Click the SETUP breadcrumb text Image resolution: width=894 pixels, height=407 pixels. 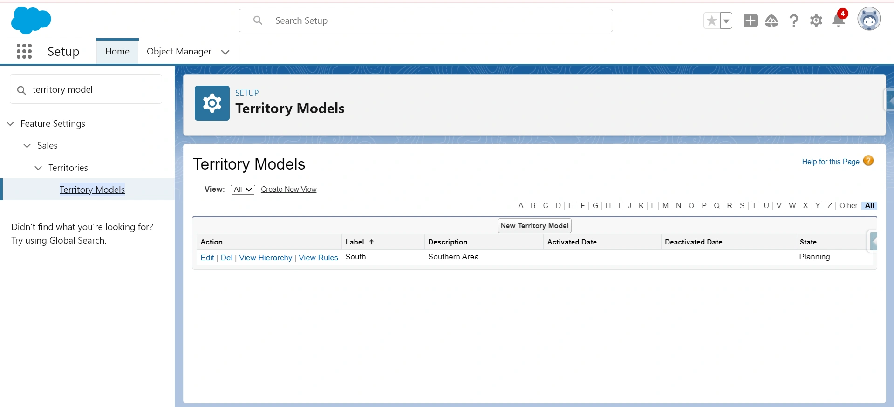click(x=247, y=93)
